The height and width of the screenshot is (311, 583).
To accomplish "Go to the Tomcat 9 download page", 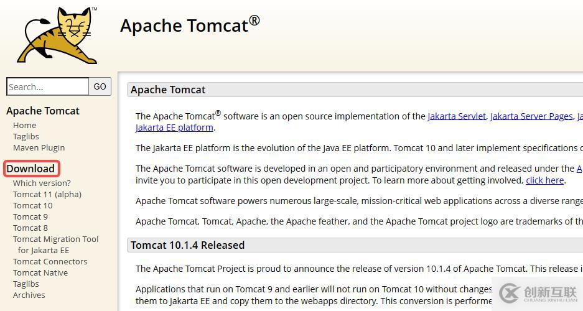I will 30,216.
